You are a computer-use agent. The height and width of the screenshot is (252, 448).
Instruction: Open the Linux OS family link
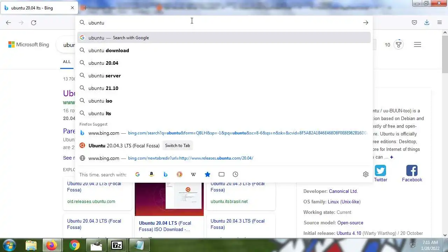(x=334, y=202)
